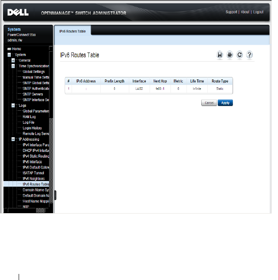Click the Logout link
278x280 pixels.
tap(258, 12)
